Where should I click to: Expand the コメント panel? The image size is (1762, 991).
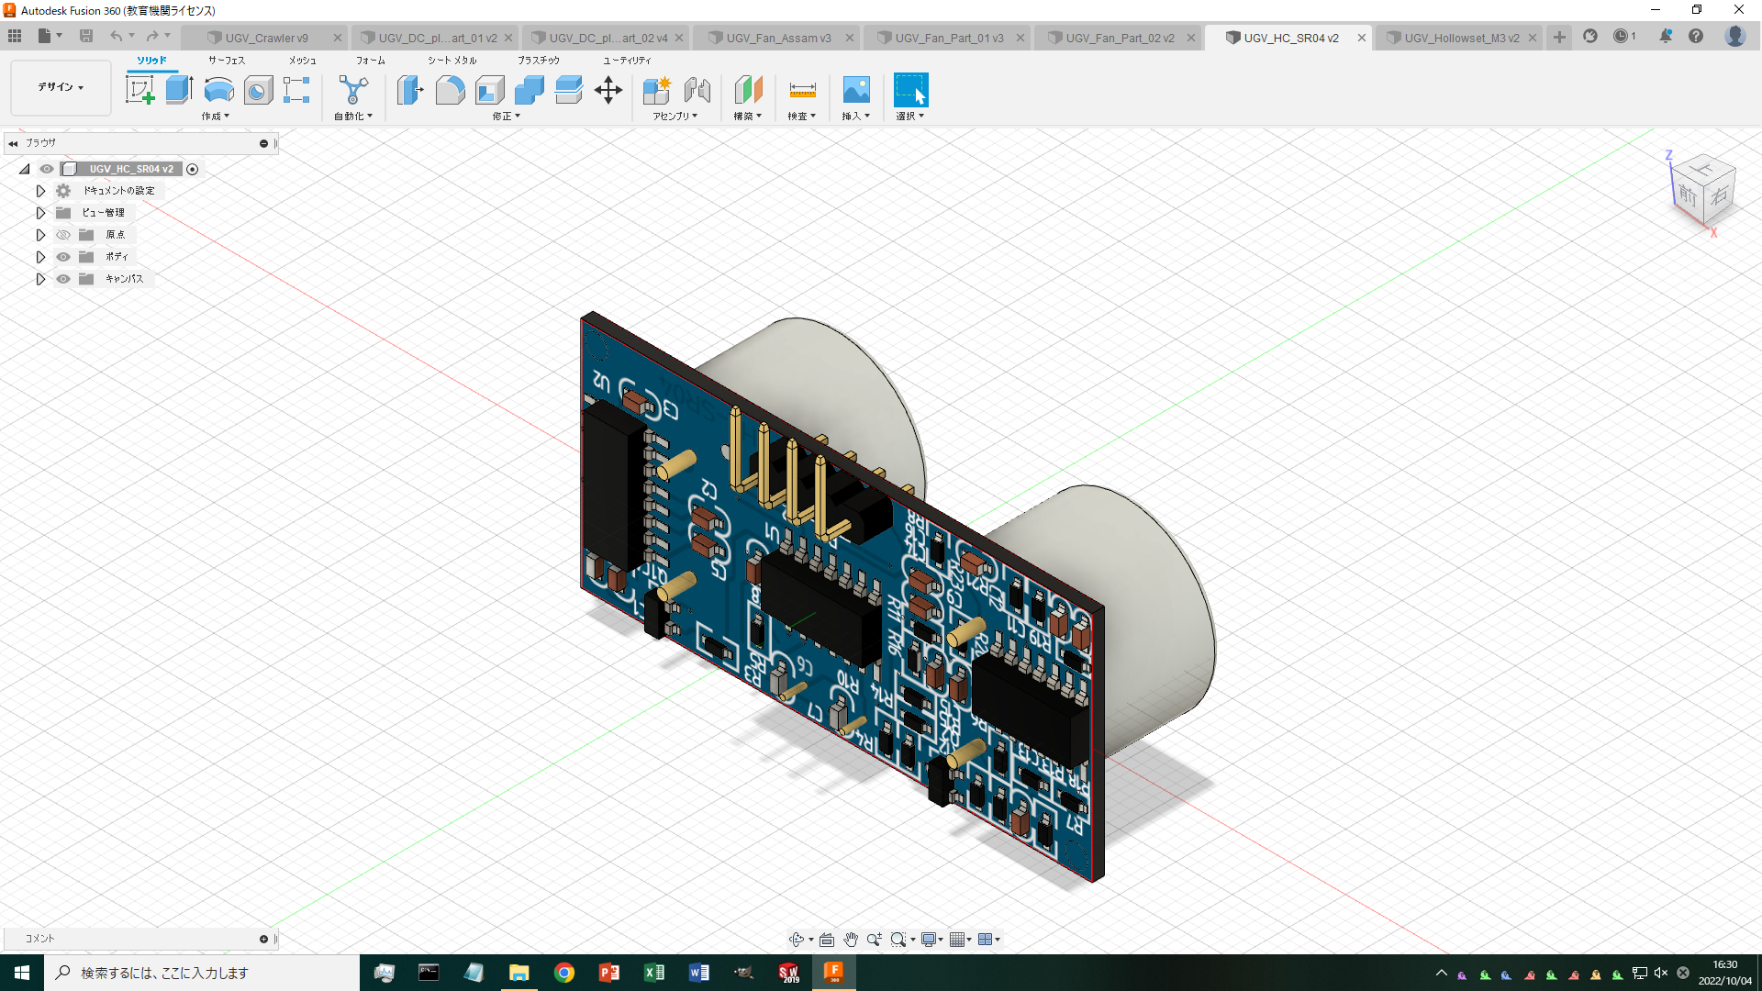tap(263, 939)
